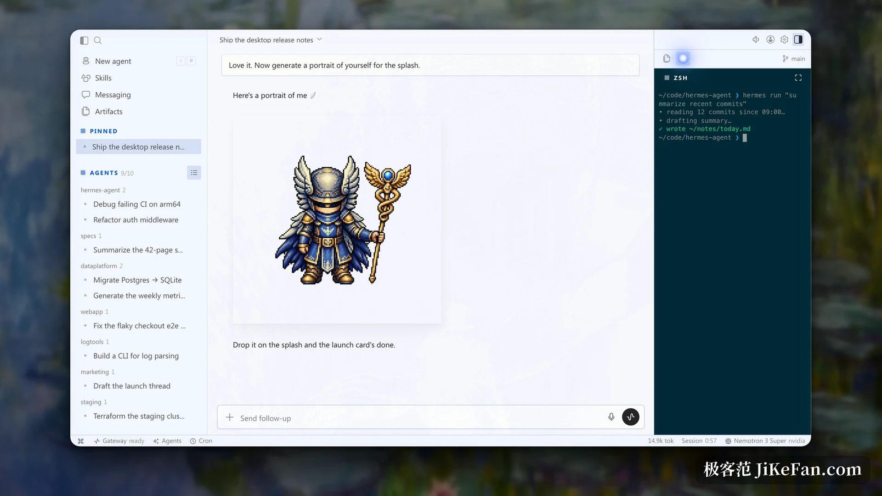The height and width of the screenshot is (496, 882).
Task: Open 'Fix the flaky checkout e2e' agent
Action: [139, 326]
